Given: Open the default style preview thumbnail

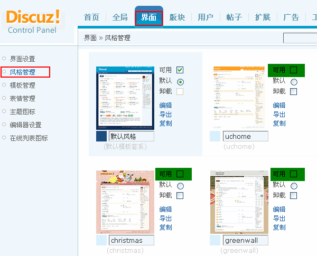Looking at the screenshot, I should pos(125,98).
